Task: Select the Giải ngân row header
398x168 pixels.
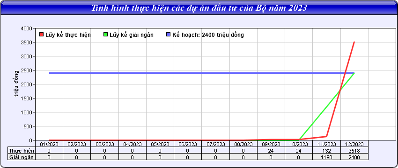Action: pos(22,157)
